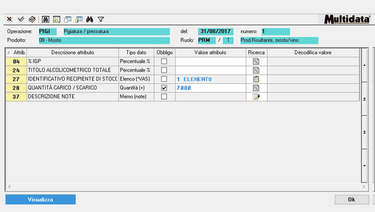Click the horizontal scrollbar left arrow
This screenshot has height=212, width=375.
point(9,187)
